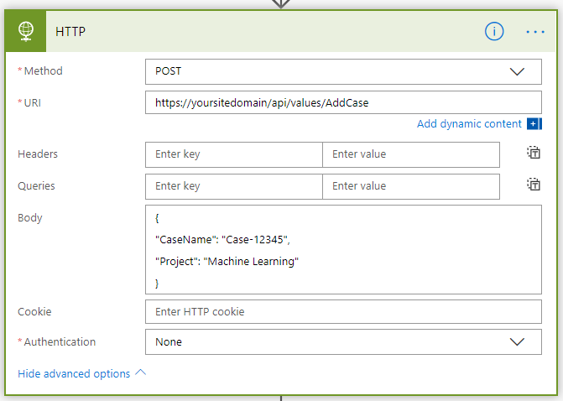Open the HTTP action info icon

pos(494,32)
